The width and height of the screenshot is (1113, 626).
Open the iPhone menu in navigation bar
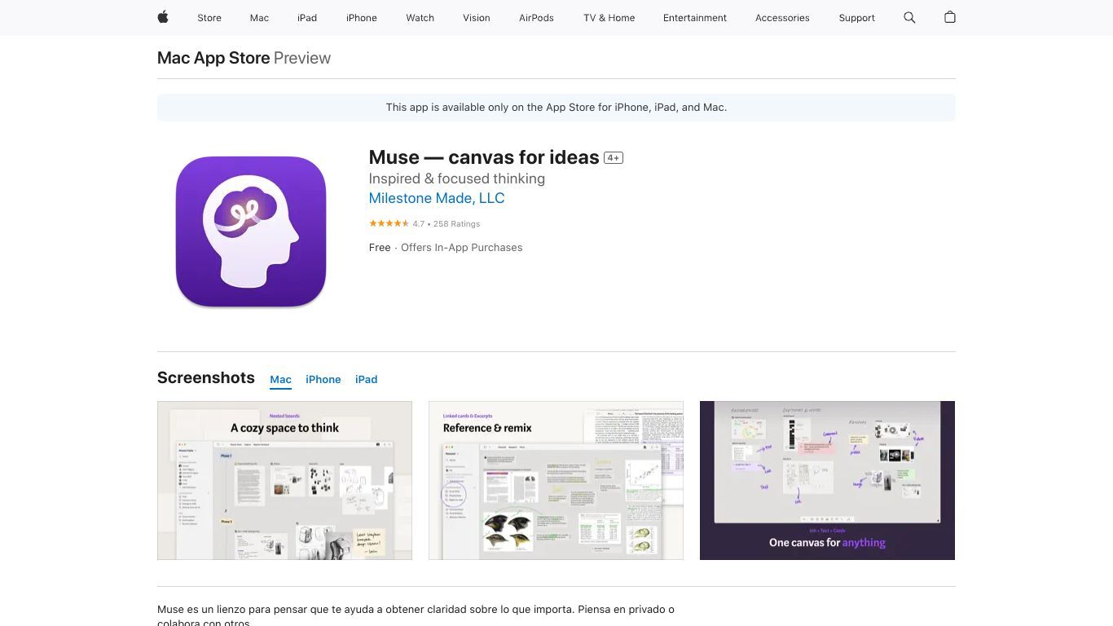tap(361, 18)
